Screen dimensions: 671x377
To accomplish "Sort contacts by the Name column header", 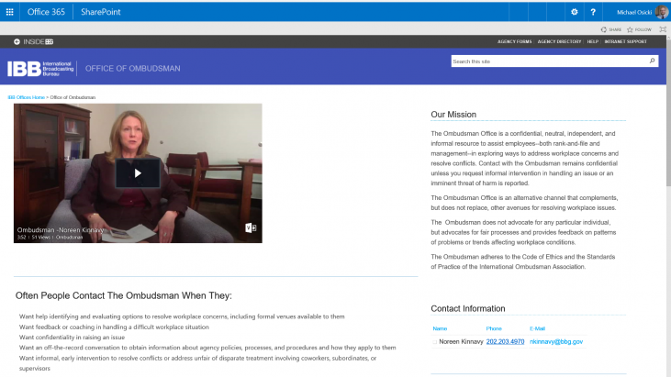I will (440, 328).
